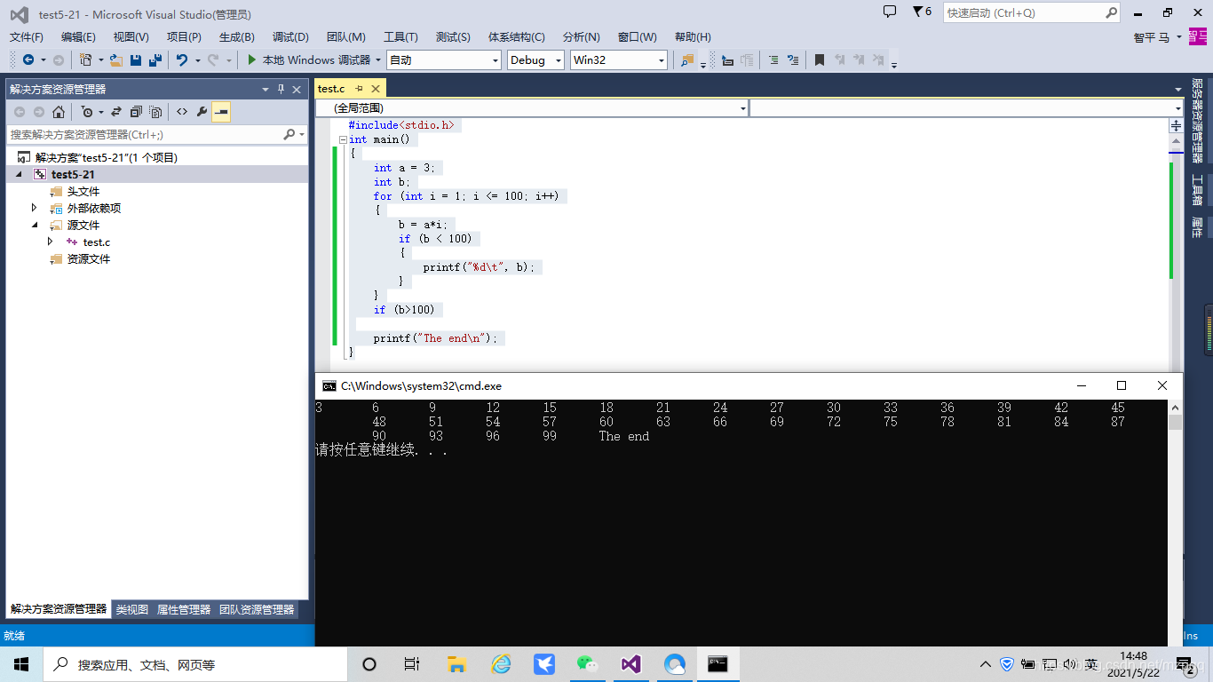Click the Visual Studio taskbar icon
The width and height of the screenshot is (1213, 682).
click(x=630, y=664)
